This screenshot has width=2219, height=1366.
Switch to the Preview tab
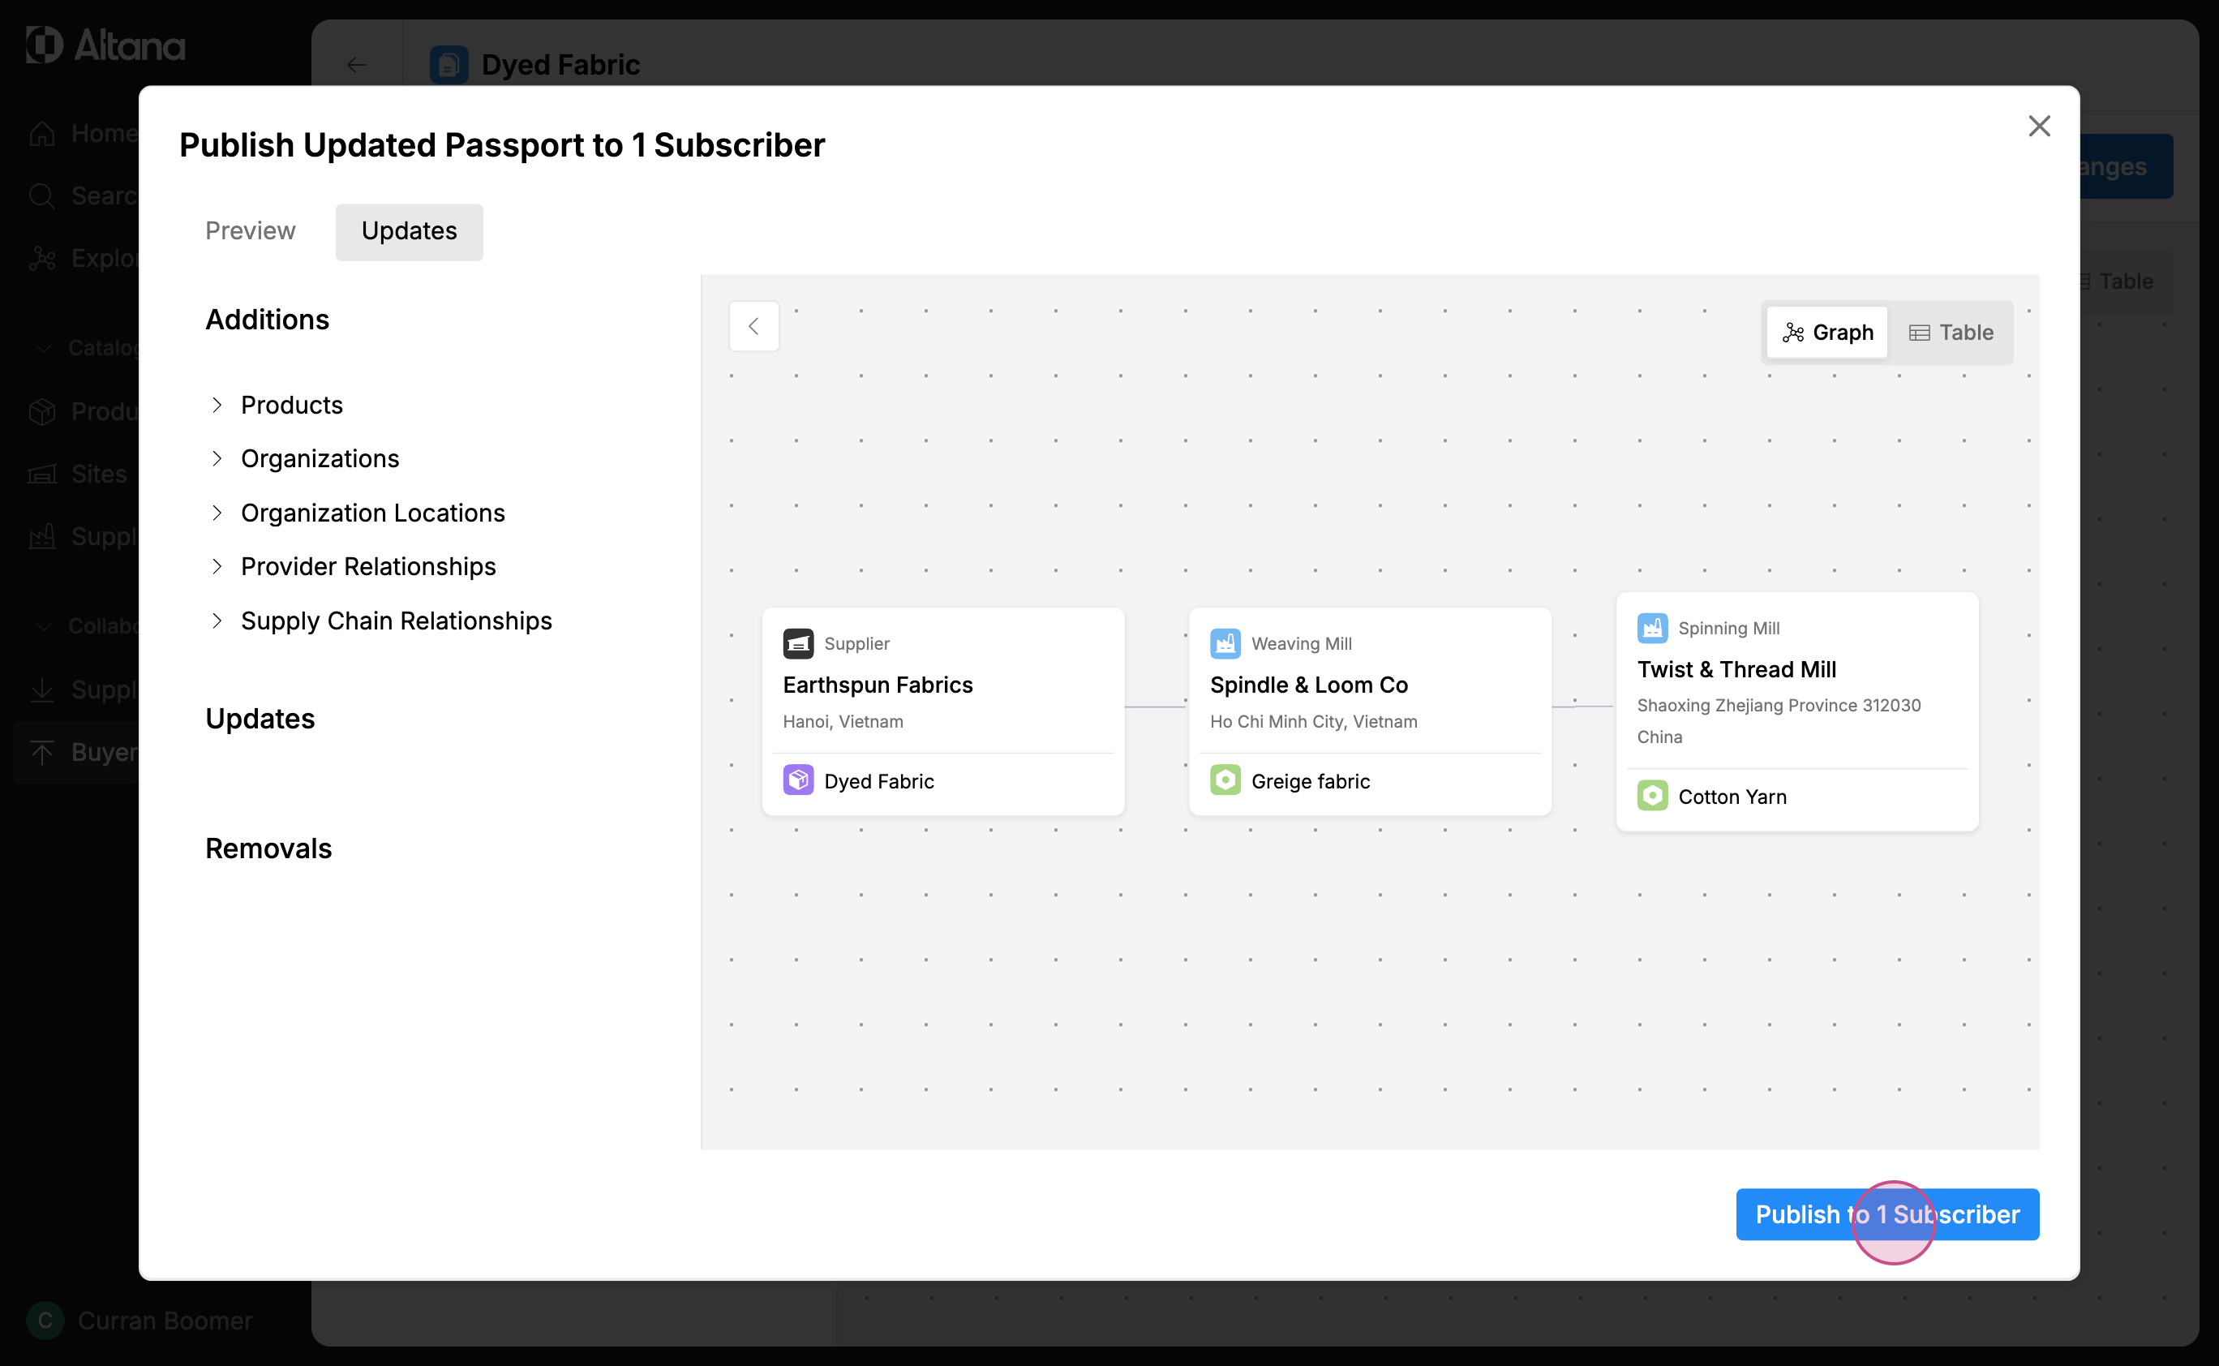(x=250, y=231)
